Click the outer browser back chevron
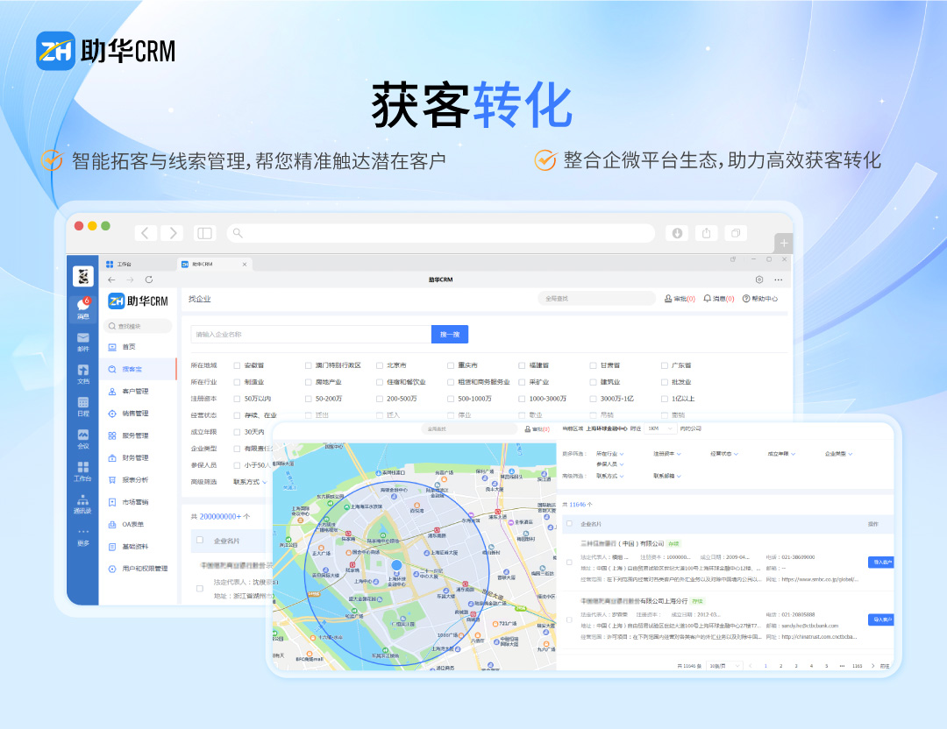 (x=145, y=233)
